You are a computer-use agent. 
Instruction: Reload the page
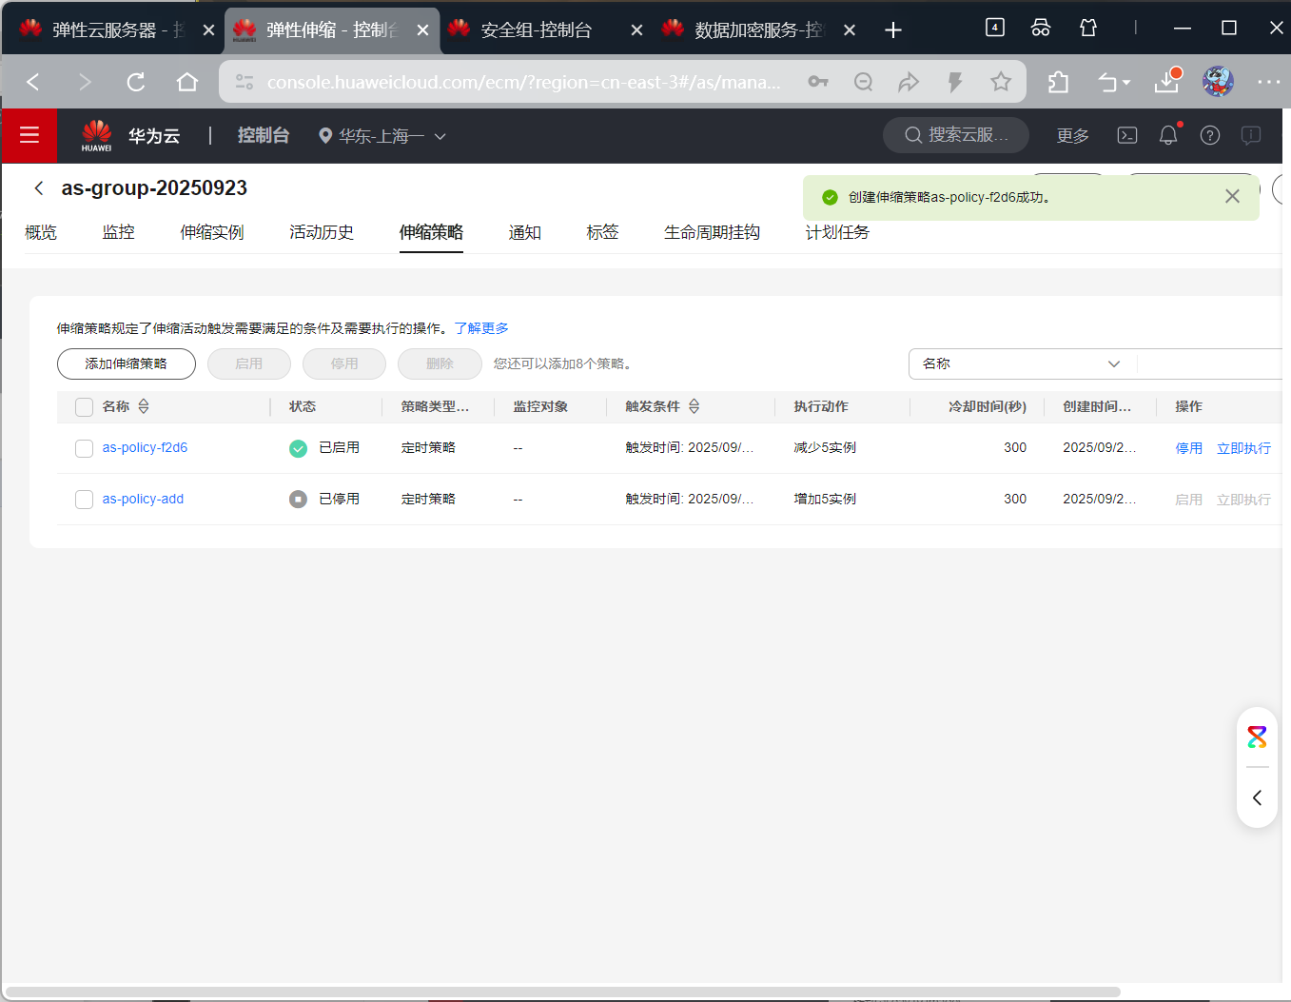[x=136, y=82]
